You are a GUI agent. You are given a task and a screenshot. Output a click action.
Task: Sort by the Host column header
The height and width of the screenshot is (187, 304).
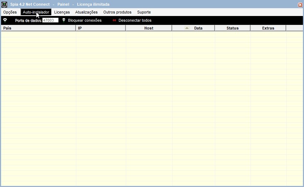point(149,28)
